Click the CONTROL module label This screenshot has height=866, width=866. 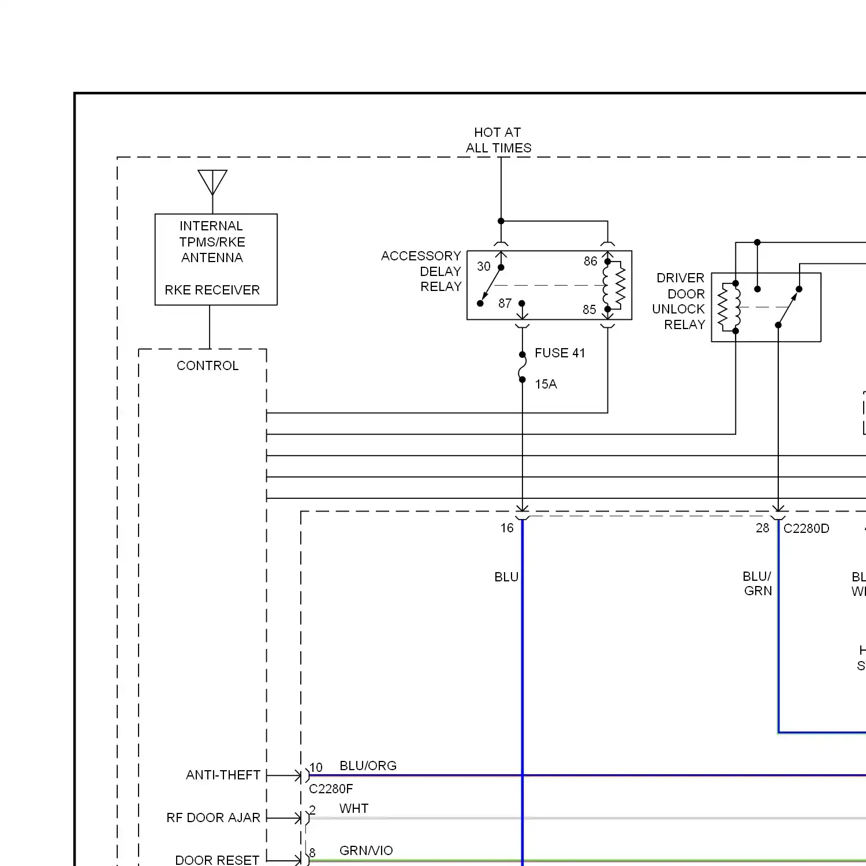[207, 365]
